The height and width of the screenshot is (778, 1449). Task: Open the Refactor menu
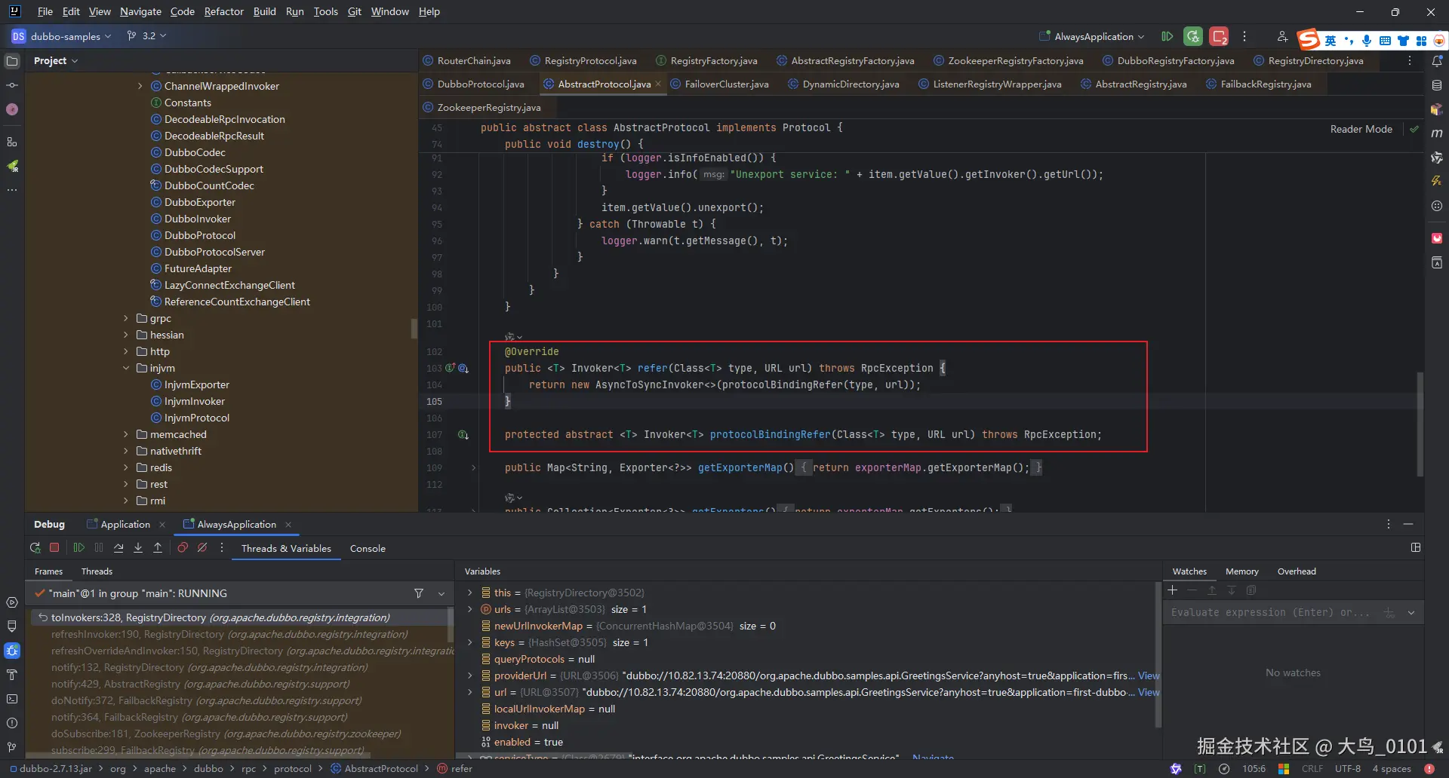pyautogui.click(x=223, y=11)
